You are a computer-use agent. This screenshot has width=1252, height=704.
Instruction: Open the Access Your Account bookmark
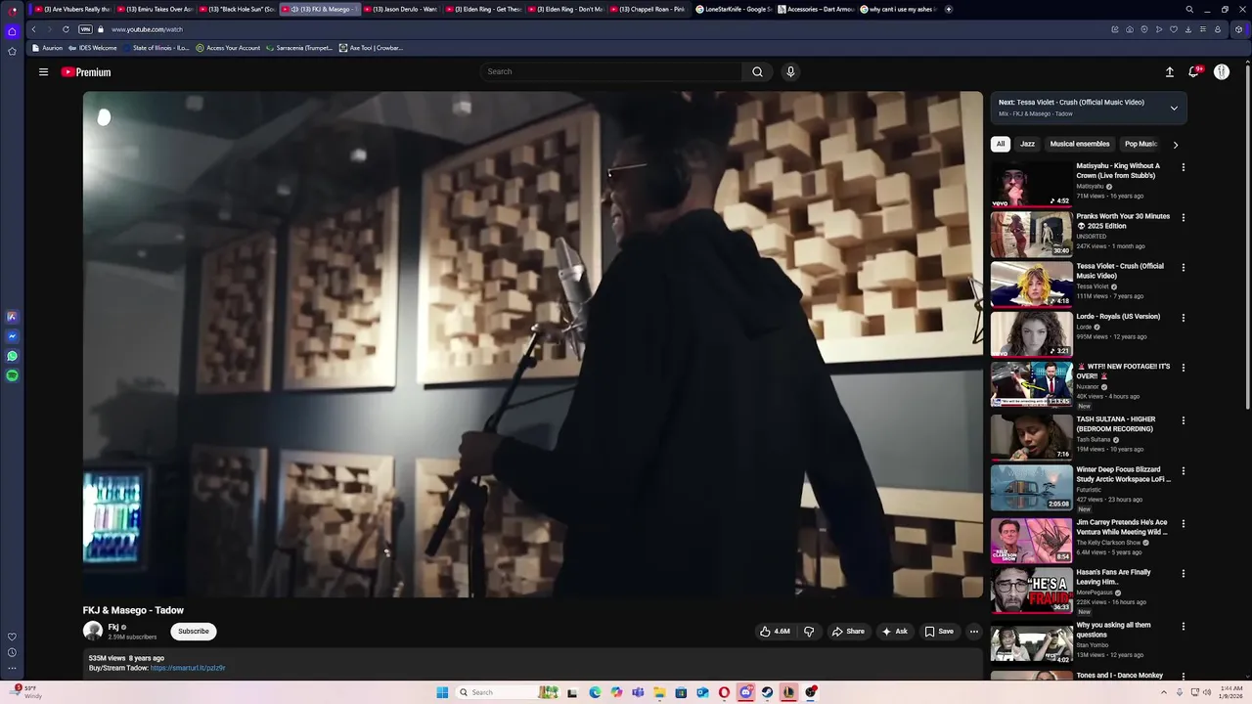tap(228, 48)
